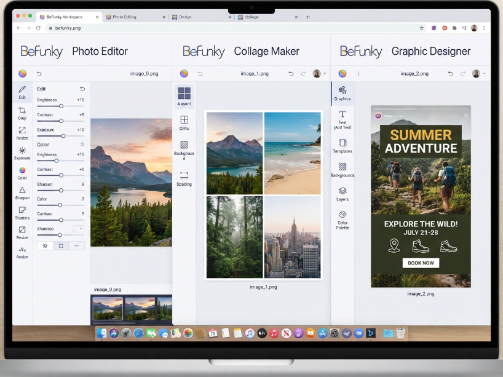Open Background option in Collage Maker sidebar
The image size is (503, 377).
pos(184,150)
